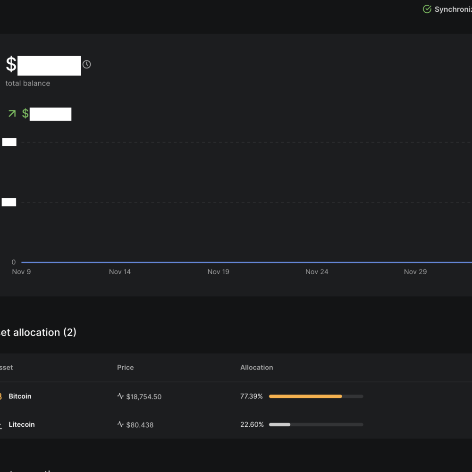The height and width of the screenshot is (472, 472).
Task: Click the Allocation column header
Action: [x=257, y=368]
